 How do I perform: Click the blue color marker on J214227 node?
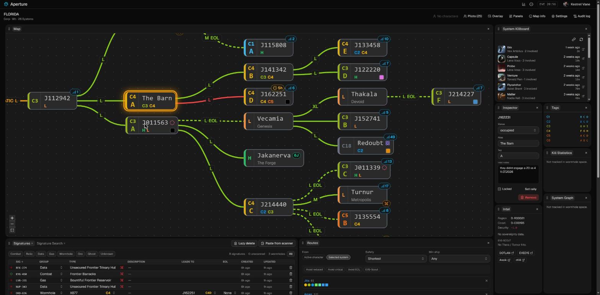pos(475,102)
